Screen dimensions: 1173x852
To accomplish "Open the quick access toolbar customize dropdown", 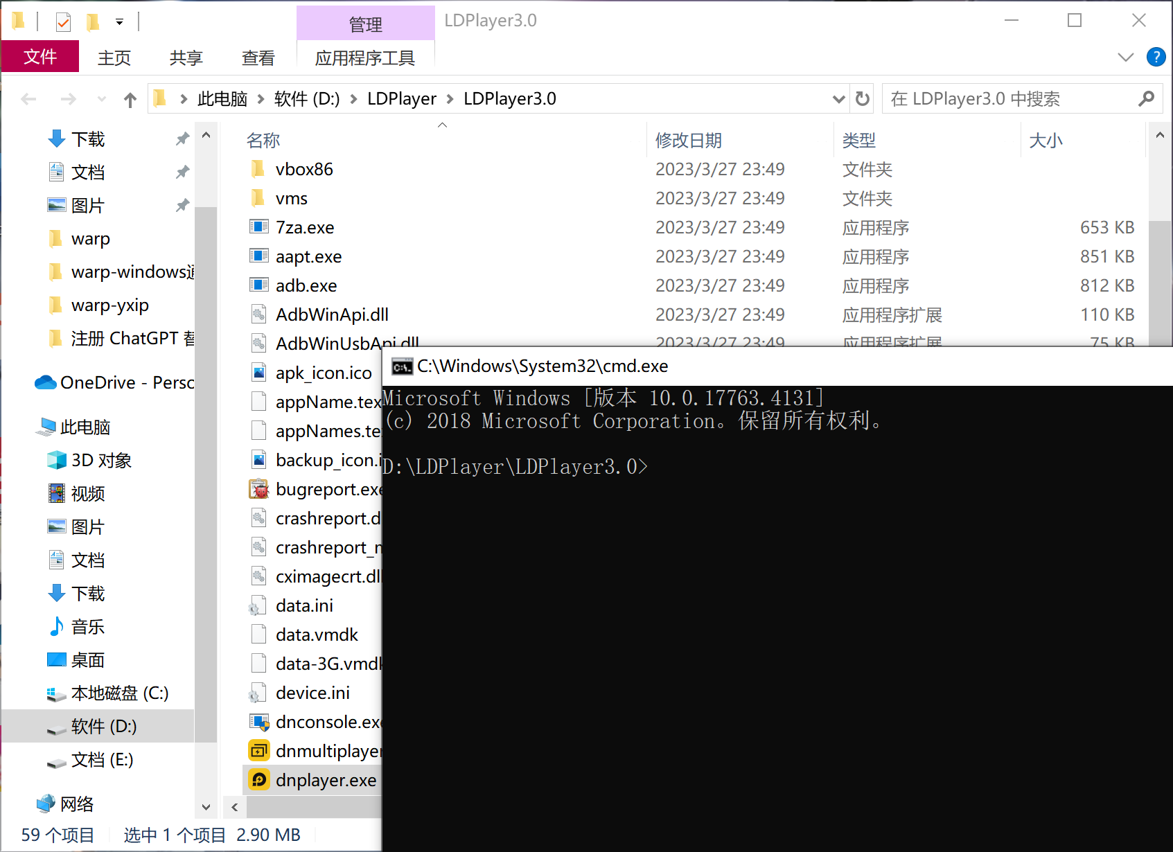I will click(x=120, y=22).
